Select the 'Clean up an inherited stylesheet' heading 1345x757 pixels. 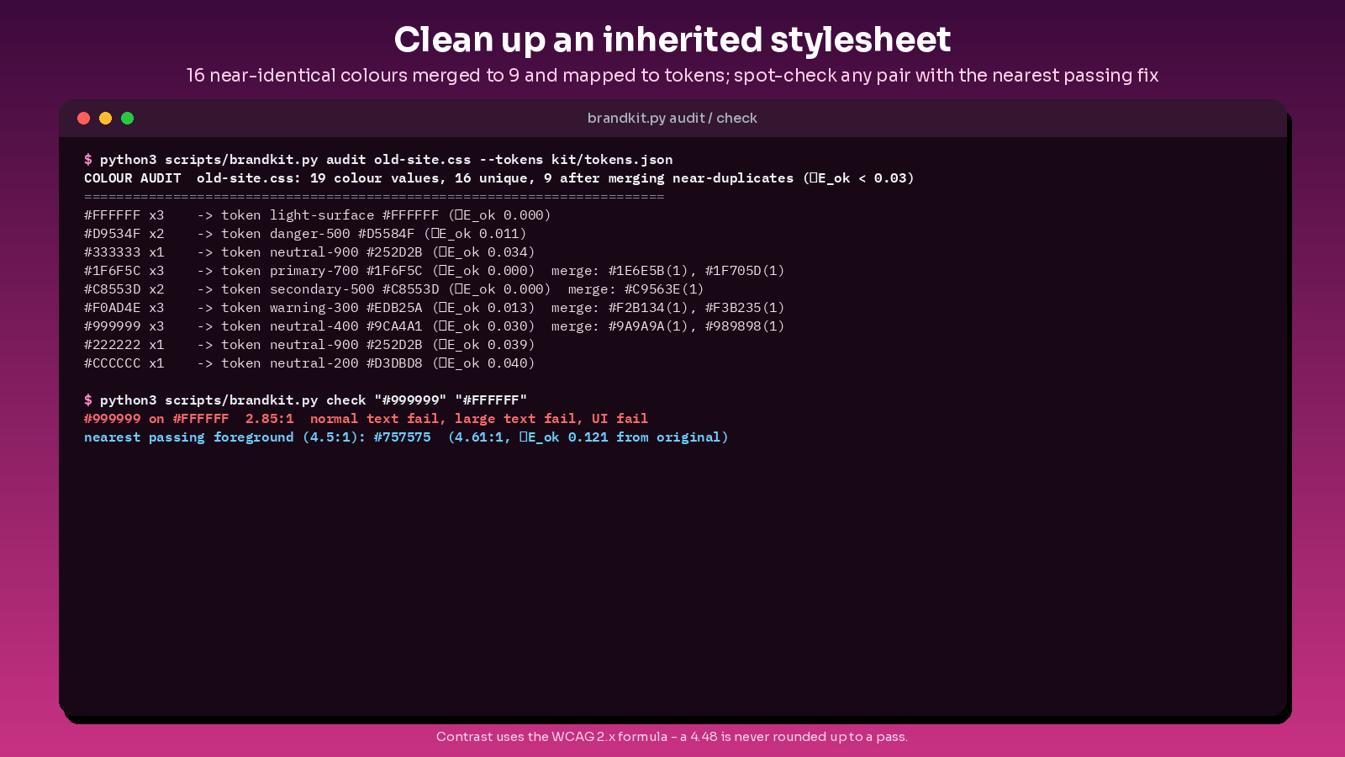672,40
